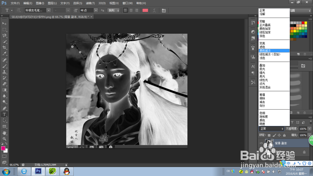The height and width of the screenshot is (176, 313).
Task: Toggle Quick Mask mode
Action: point(4,156)
